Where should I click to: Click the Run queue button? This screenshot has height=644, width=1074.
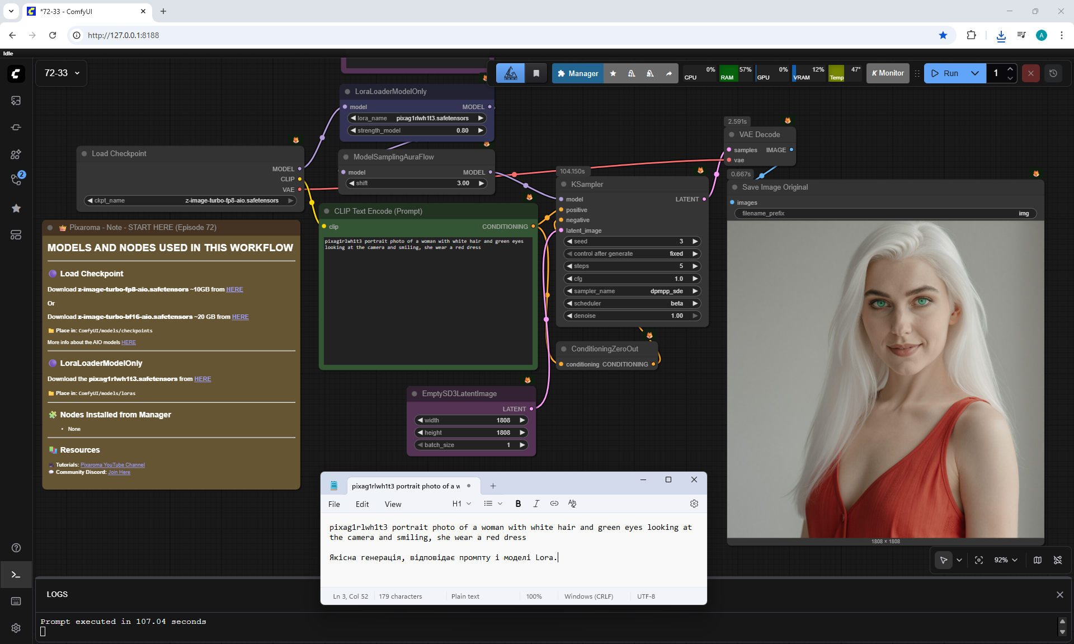(945, 73)
